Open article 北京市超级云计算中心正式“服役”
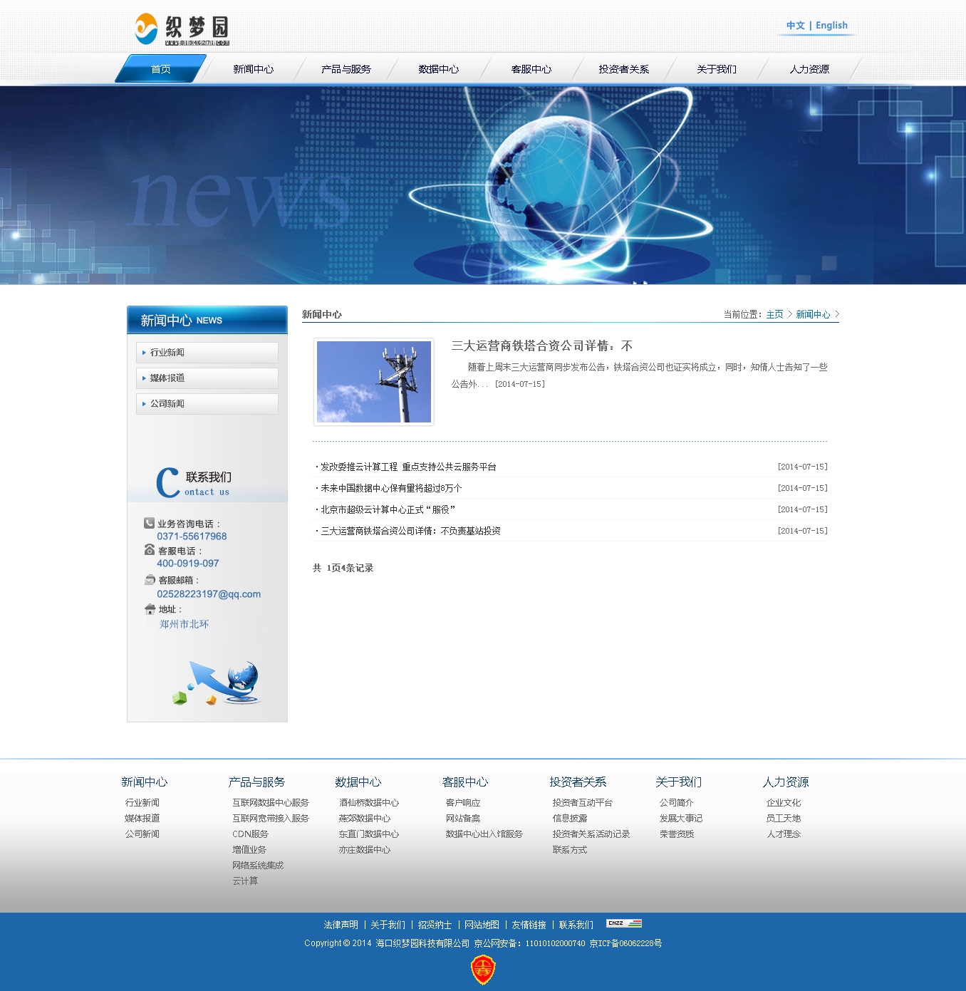This screenshot has height=991, width=966. pyautogui.click(x=388, y=509)
